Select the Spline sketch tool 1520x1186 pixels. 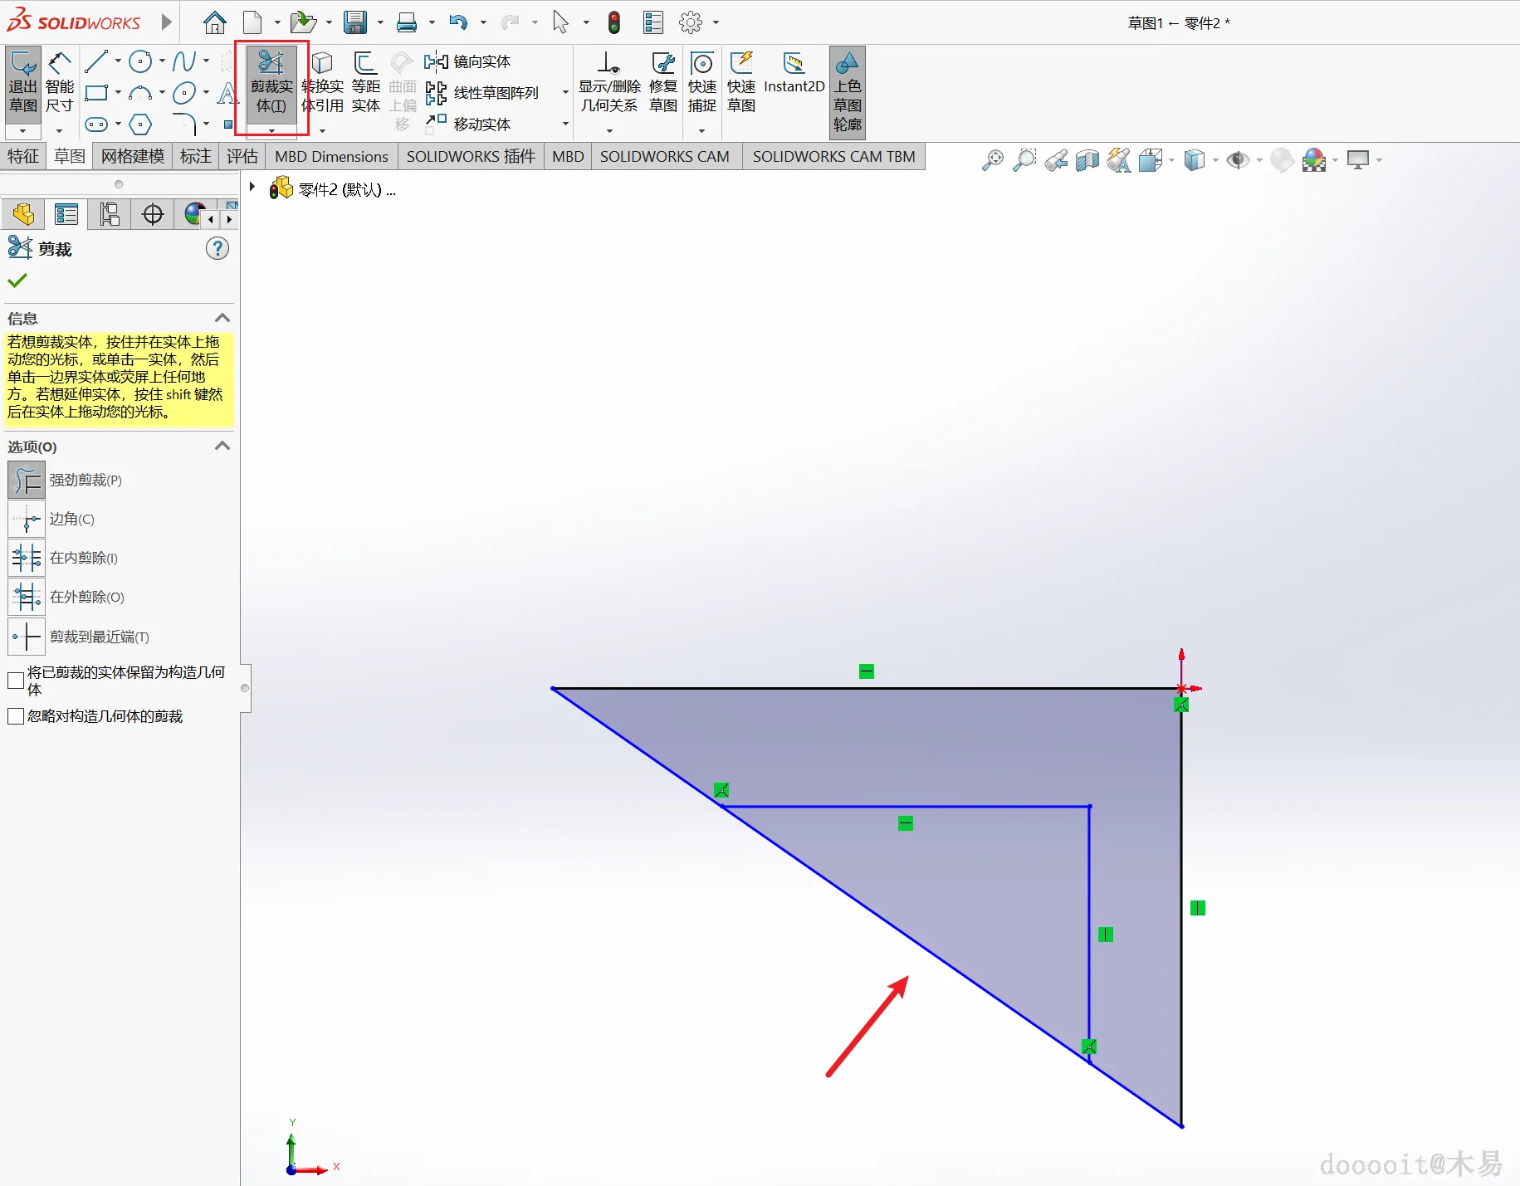[184, 61]
